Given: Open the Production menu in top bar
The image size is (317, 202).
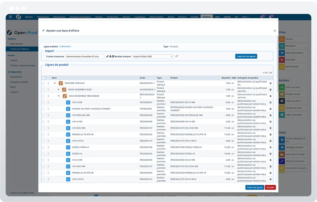Looking at the screenshot, I should coord(113,17).
